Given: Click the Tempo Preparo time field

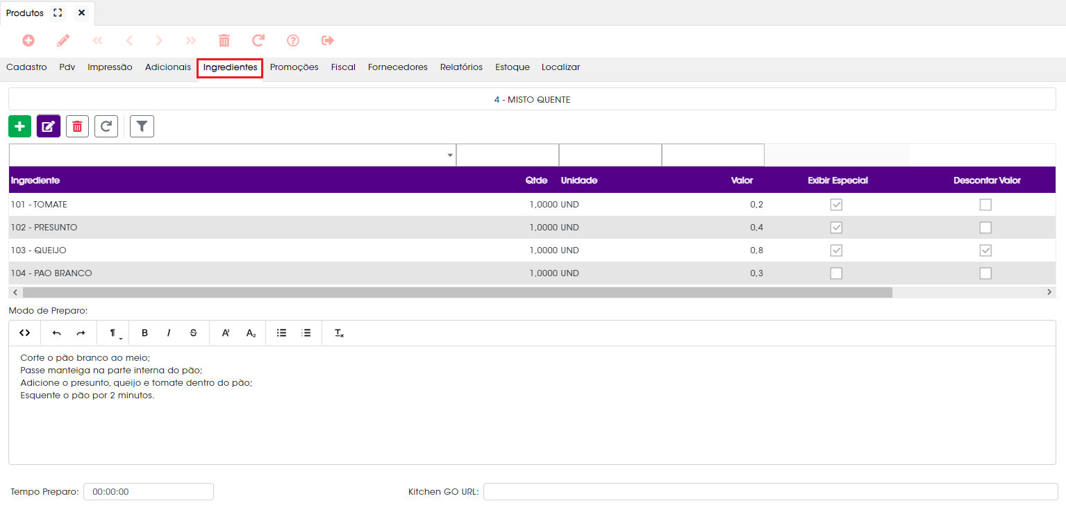Looking at the screenshot, I should 149,492.
